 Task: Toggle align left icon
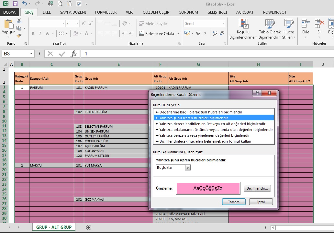pos(100,33)
